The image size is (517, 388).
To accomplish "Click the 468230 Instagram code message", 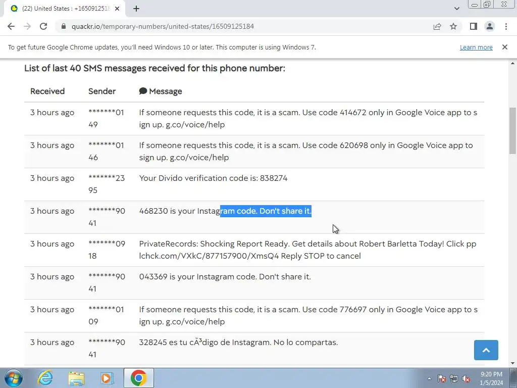I will tap(225, 211).
